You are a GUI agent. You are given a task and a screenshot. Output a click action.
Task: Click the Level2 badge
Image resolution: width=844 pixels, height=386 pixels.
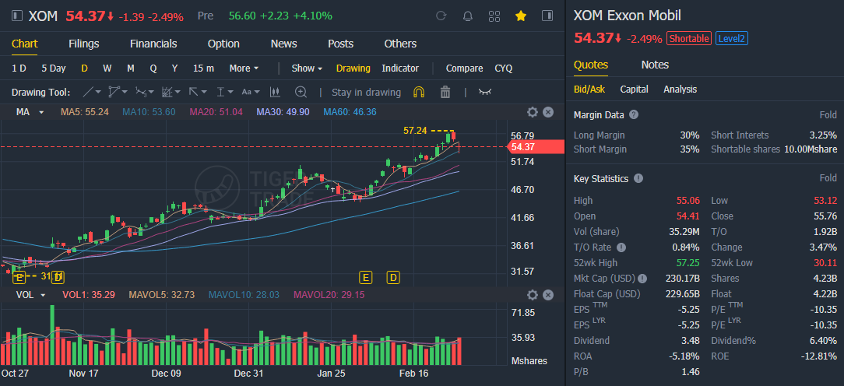tap(732, 39)
